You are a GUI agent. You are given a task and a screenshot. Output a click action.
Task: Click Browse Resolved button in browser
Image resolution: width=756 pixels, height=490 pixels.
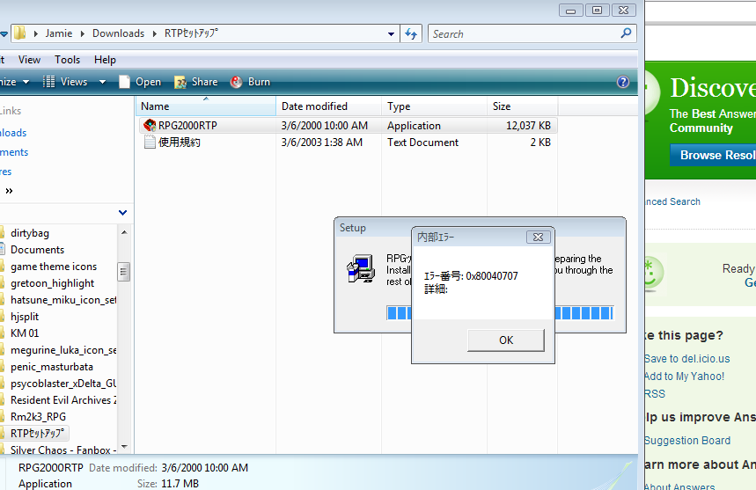tap(713, 155)
